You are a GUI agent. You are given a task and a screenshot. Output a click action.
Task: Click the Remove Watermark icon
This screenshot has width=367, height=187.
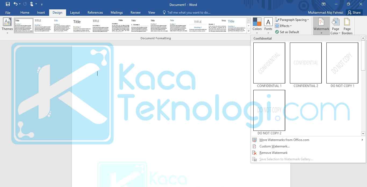coord(254,153)
